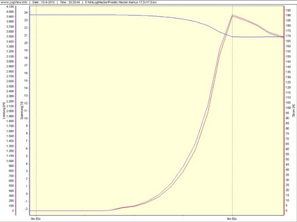Click the Leistung [W] axis title
This screenshot has width=297, height=222.
point(3,110)
